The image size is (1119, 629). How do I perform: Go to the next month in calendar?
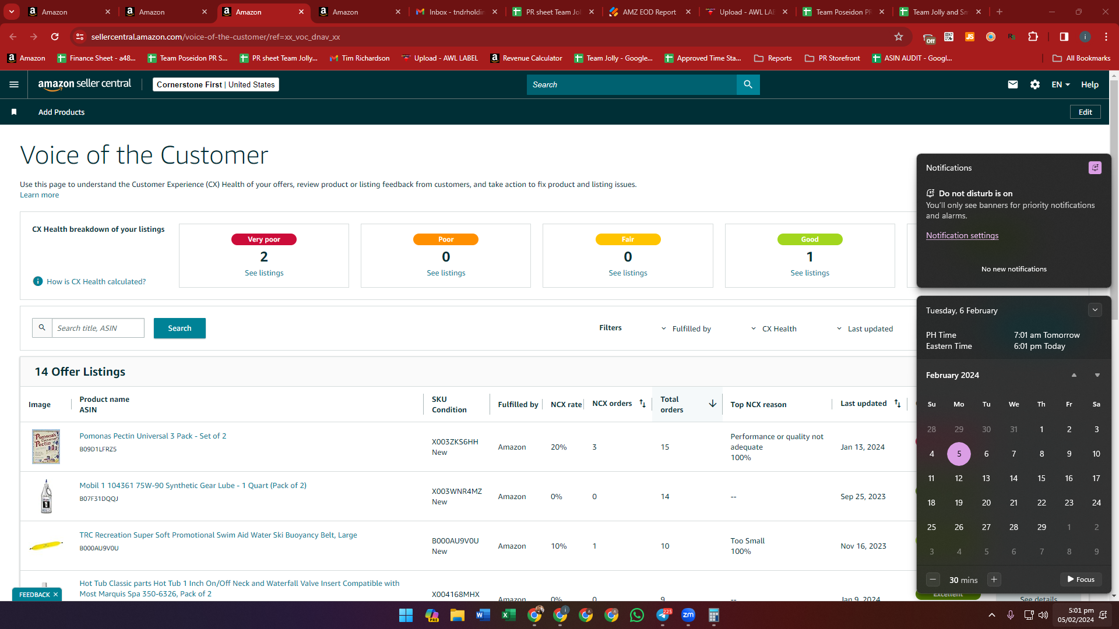point(1097,375)
